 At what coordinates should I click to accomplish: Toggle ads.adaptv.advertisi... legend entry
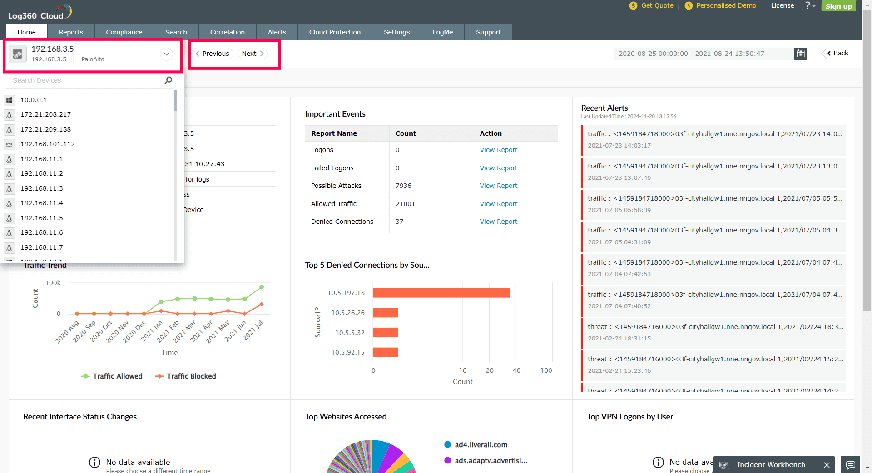click(x=486, y=461)
